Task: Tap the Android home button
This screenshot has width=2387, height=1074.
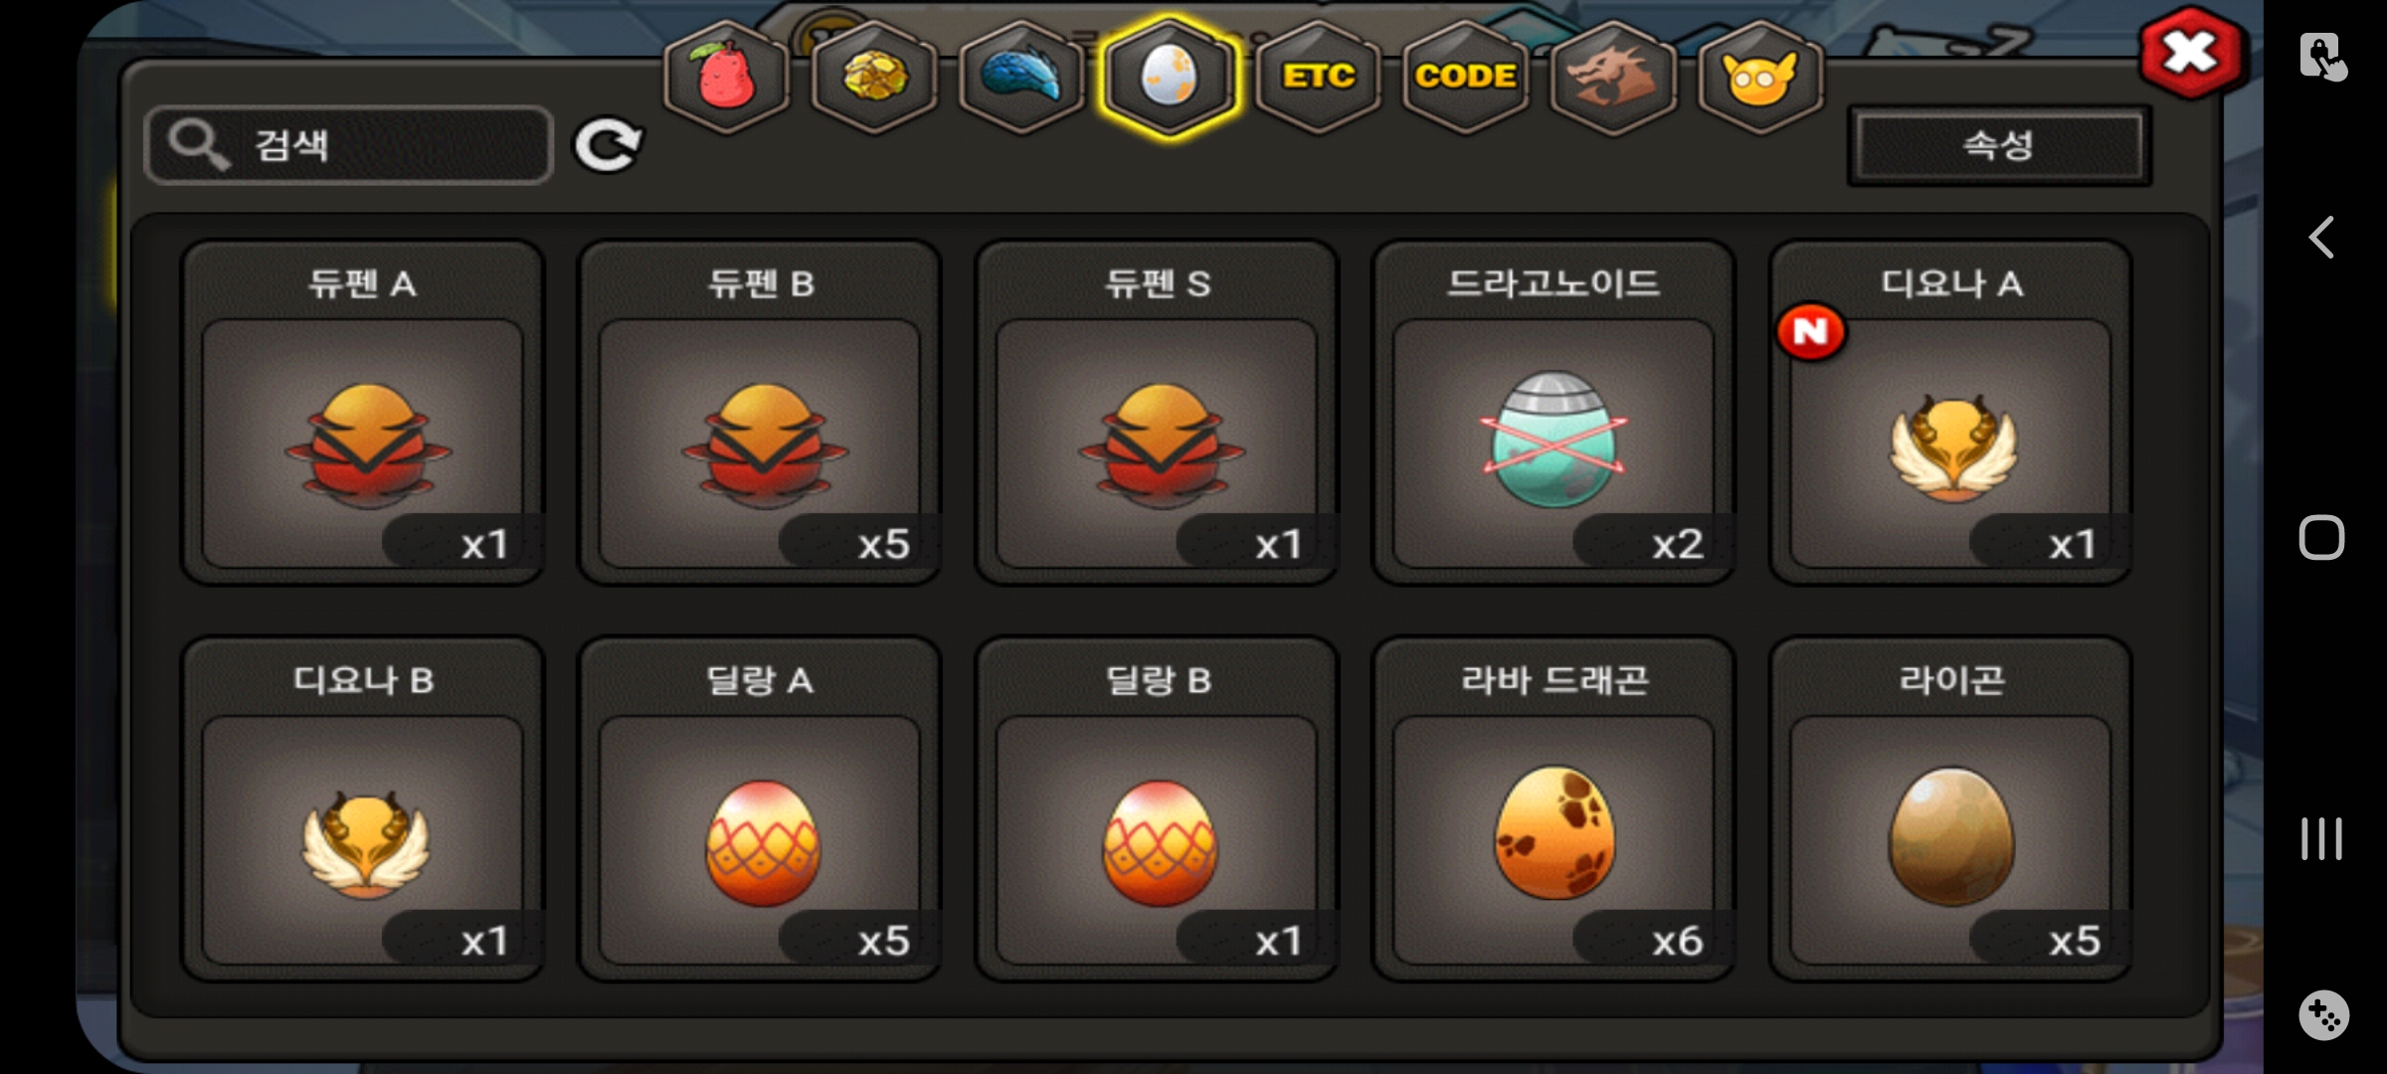Action: point(2321,538)
